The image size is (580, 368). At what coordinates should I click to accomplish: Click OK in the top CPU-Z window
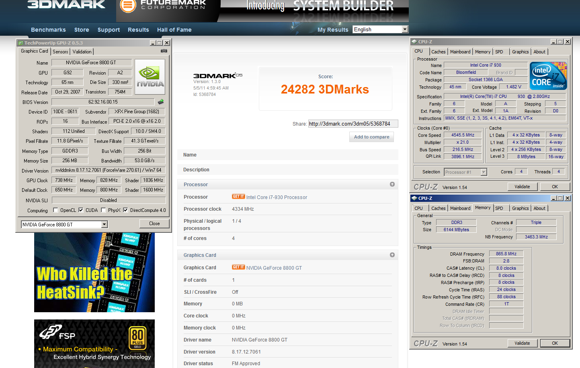pos(555,187)
